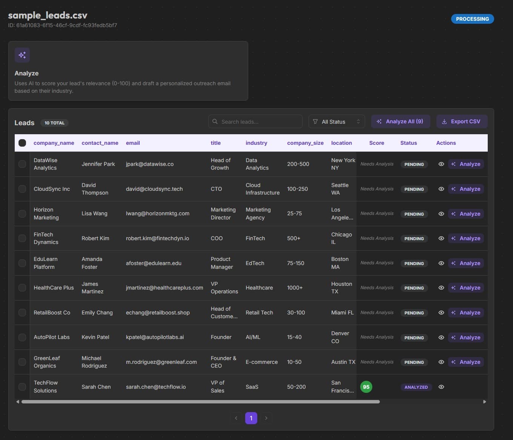Image resolution: width=513 pixels, height=440 pixels.
Task: Go to next page with right chevron
Action: tap(266, 418)
